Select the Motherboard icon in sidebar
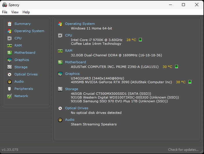This screenshot has width=204, height=154. 10,53
